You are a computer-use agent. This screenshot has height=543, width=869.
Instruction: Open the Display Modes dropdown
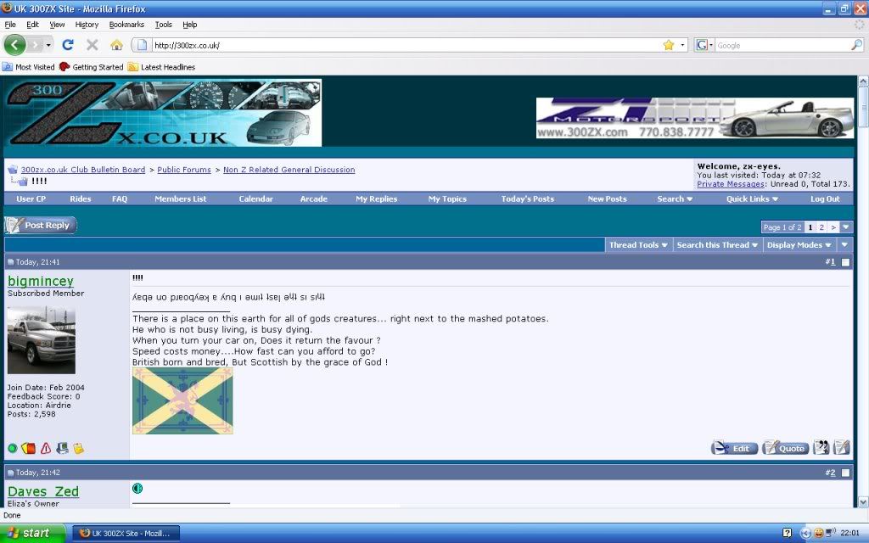pyautogui.click(x=799, y=244)
